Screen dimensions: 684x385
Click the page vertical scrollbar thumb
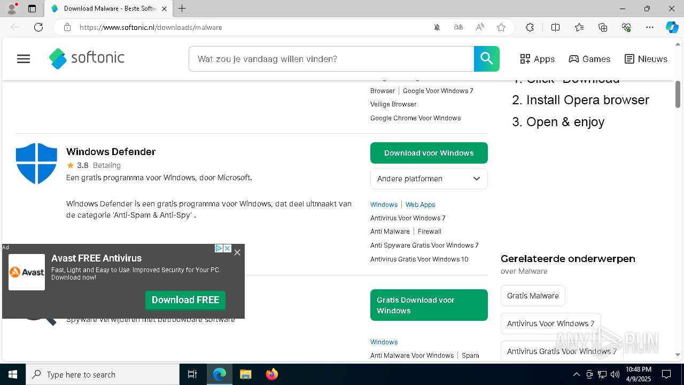coord(678,94)
